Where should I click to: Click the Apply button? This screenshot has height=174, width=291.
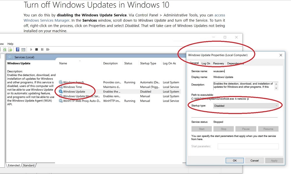[x=274, y=160]
